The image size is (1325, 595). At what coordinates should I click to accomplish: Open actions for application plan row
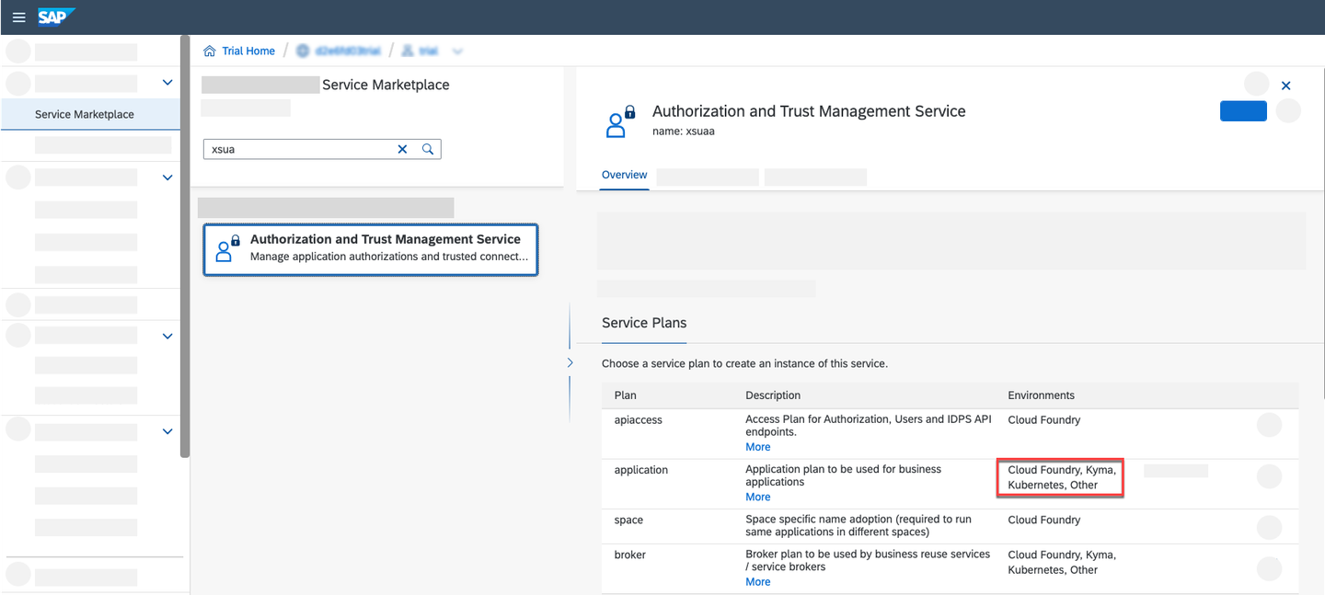pos(1269,475)
